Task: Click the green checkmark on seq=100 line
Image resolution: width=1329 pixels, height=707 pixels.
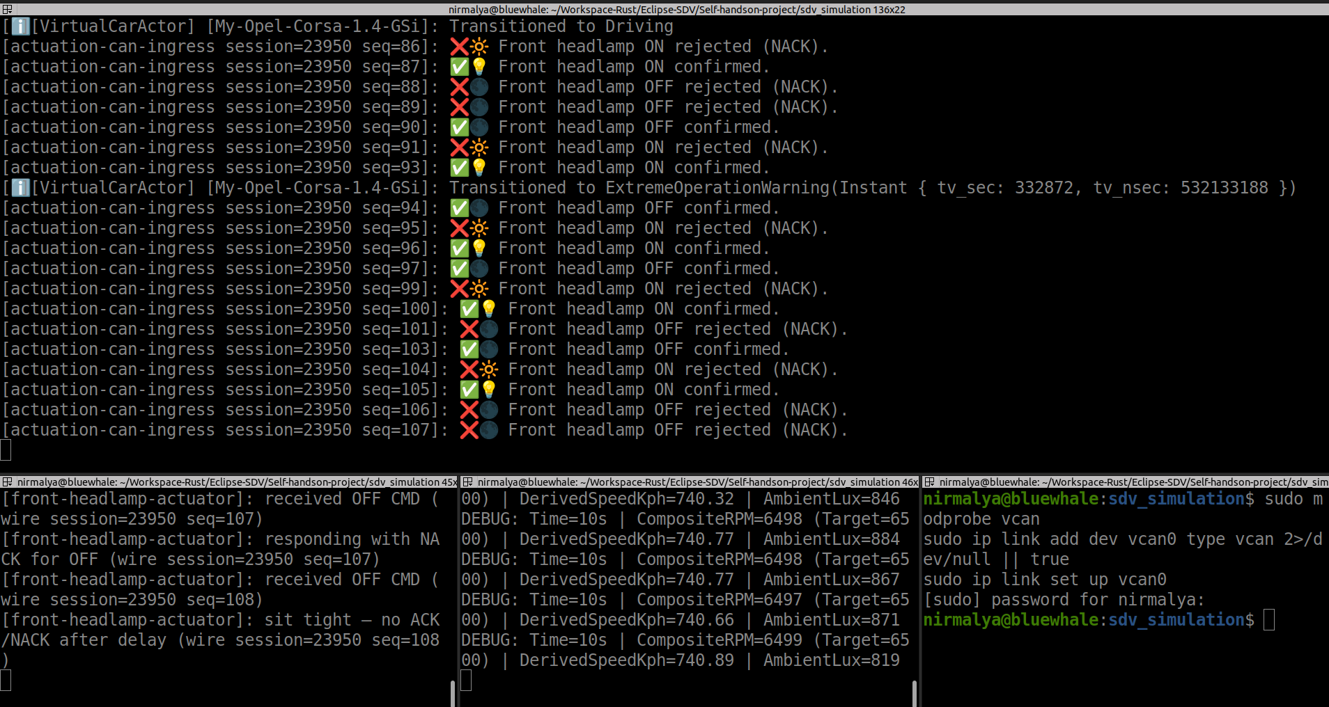Action: [x=469, y=309]
